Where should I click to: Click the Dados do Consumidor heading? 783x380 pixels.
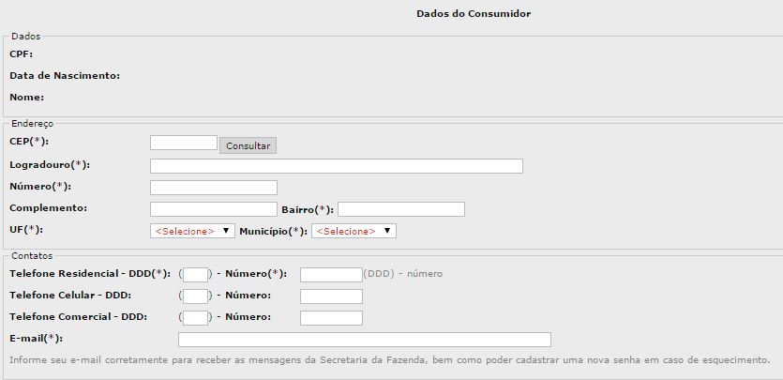(474, 14)
